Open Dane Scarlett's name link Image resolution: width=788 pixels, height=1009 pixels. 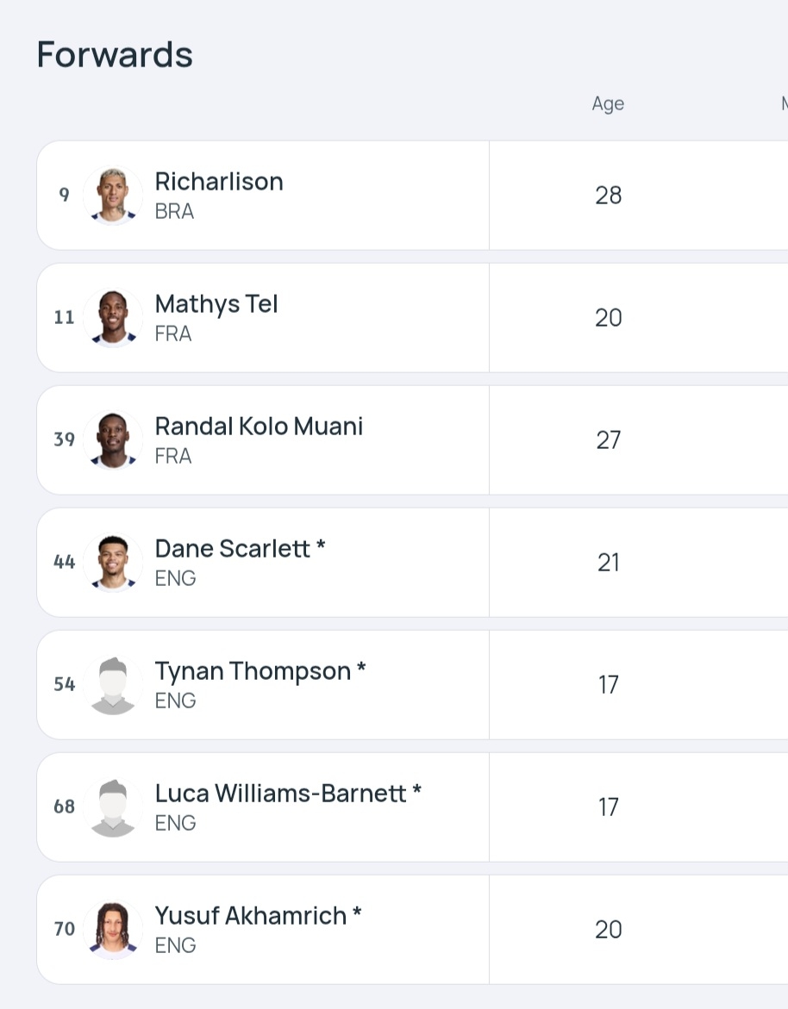[233, 549]
